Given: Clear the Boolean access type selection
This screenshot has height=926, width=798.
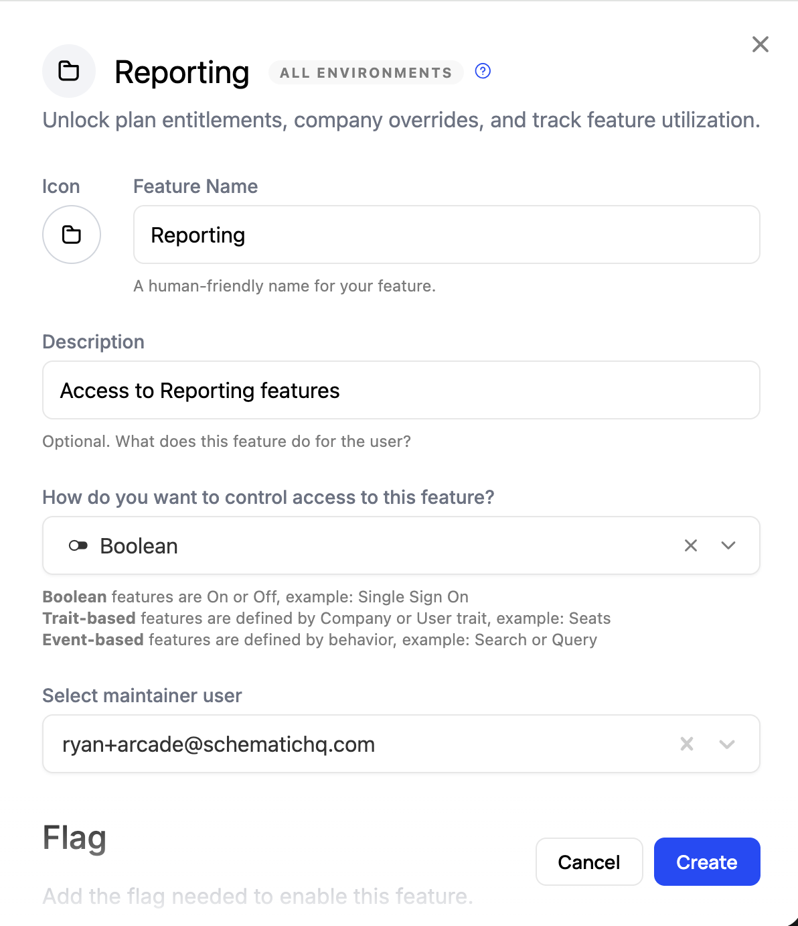Looking at the screenshot, I should [690, 545].
